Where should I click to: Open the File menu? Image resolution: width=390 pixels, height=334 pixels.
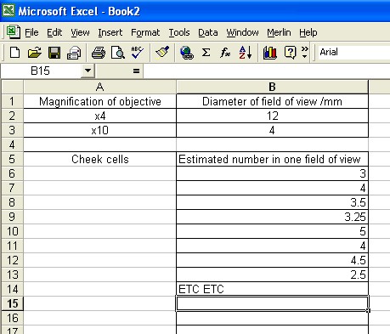(31, 32)
